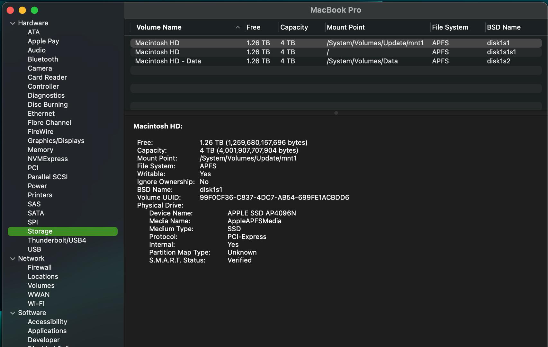Viewport: 548px width, 347px height.
Task: Open NVMExpress information
Action: 48,159
